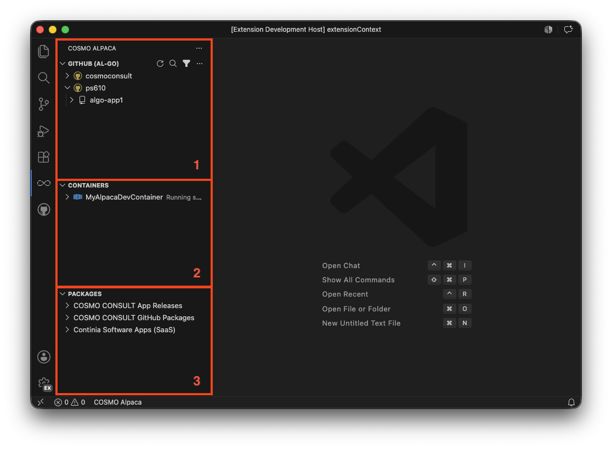
Task: Click the layout customization icon in title bar
Action: (x=548, y=29)
